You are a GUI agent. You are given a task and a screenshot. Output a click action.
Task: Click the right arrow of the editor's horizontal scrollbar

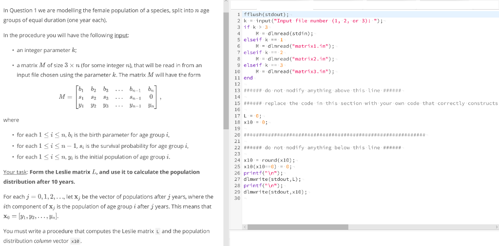point(496,227)
